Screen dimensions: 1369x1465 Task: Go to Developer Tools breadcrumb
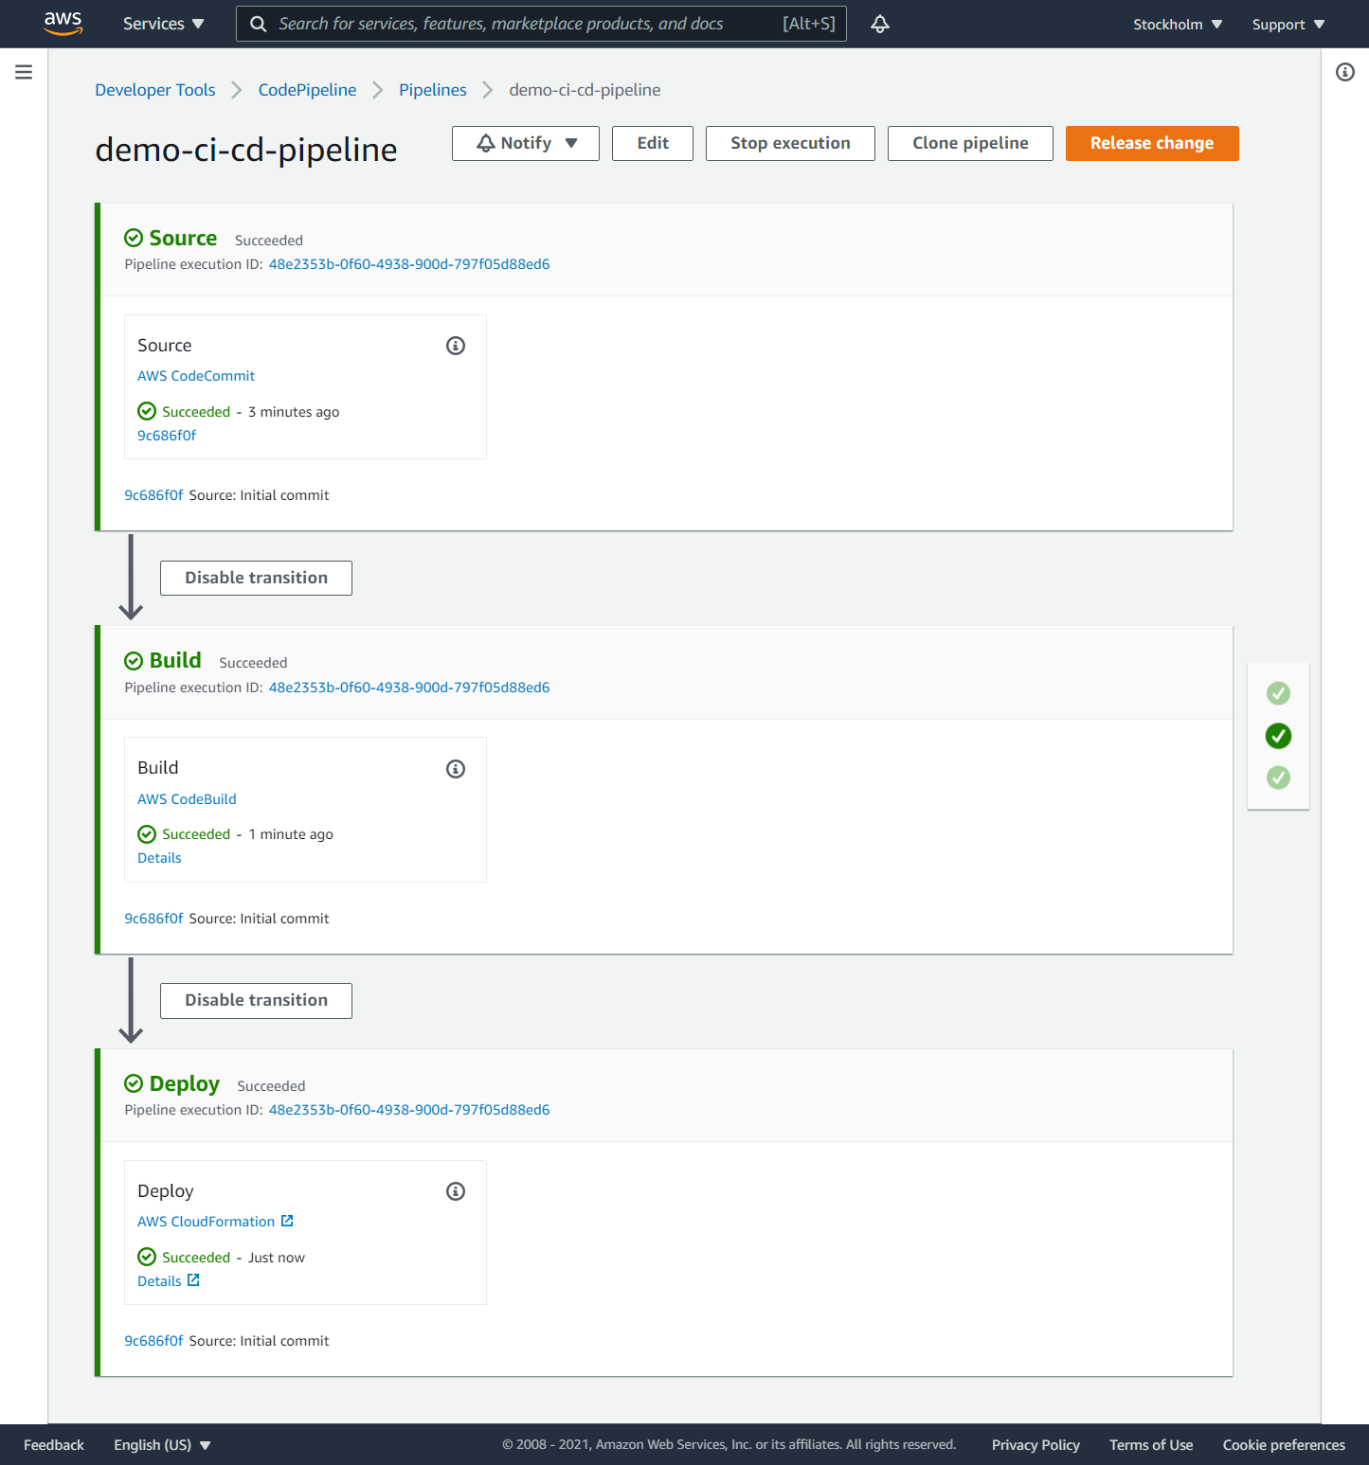pos(155,90)
